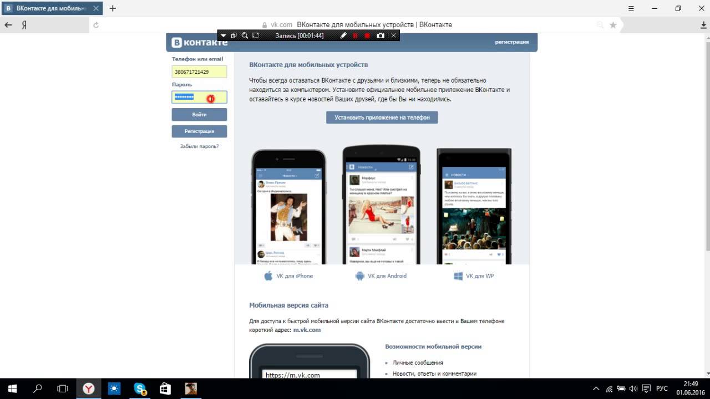The width and height of the screenshot is (710, 399).
Task: Click the Windows logo beside VK для WP
Action: coord(458,276)
